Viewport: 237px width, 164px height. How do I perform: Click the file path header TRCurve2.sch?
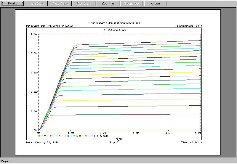click(x=114, y=23)
